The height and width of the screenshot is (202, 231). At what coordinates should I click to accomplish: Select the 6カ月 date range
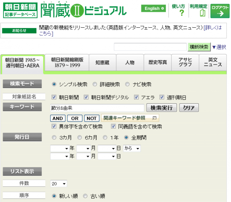(80, 137)
